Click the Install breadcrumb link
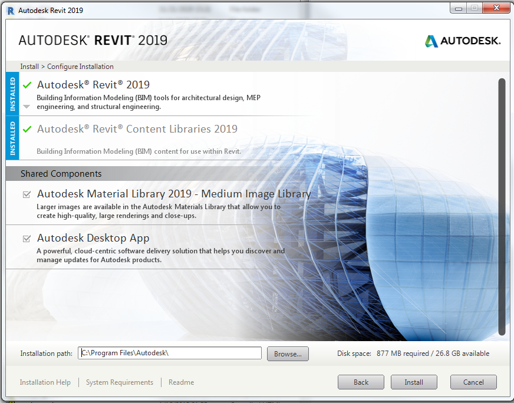This screenshot has height=403, width=514. [29, 66]
